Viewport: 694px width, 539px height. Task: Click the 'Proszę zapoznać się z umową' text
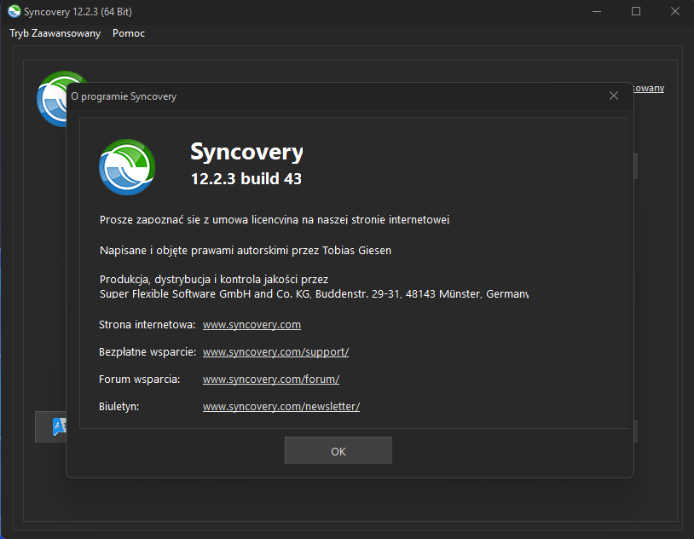click(274, 220)
